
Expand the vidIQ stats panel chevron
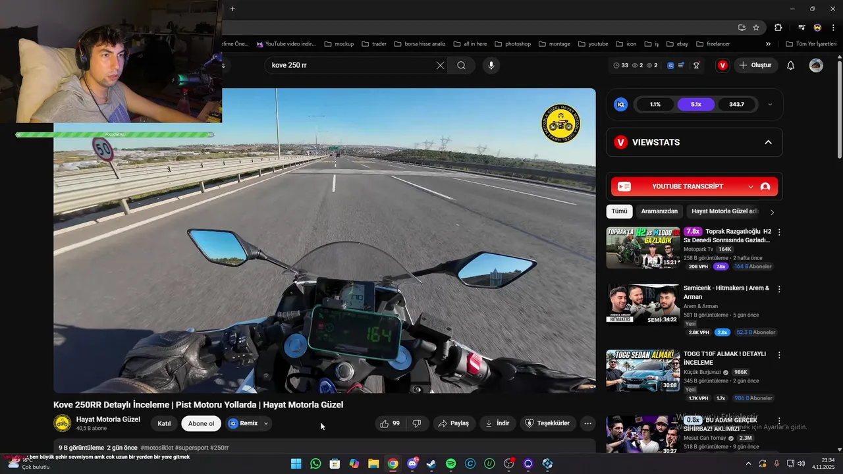click(x=770, y=104)
